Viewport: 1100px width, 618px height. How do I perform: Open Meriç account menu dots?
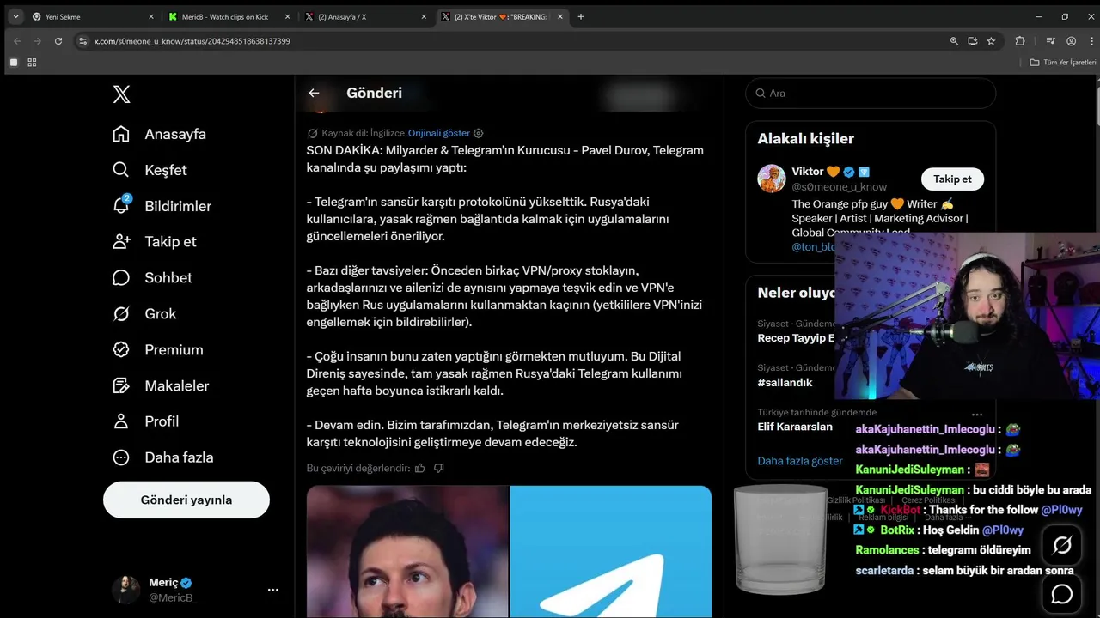coord(272,590)
